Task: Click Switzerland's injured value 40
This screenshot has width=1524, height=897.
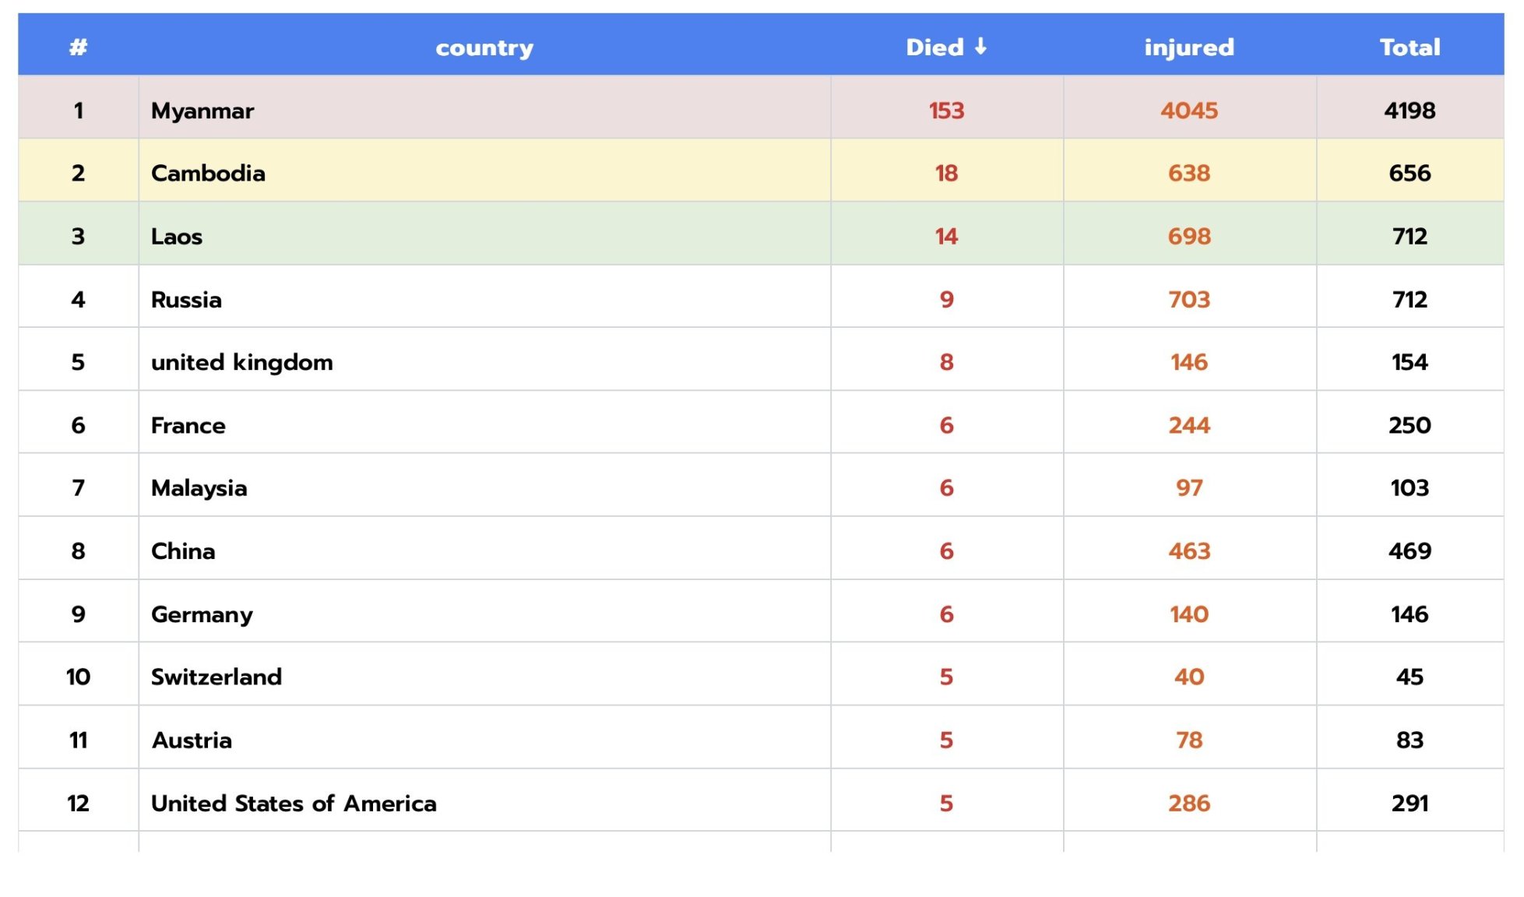Action: click(1189, 677)
